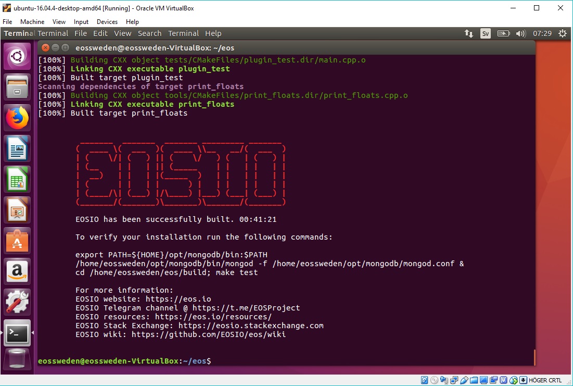573x386 pixels.
Task: Open the battery indicator in top panel
Action: coord(504,34)
